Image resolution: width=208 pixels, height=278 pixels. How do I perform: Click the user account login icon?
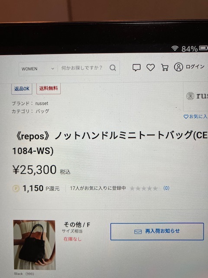click(178, 67)
